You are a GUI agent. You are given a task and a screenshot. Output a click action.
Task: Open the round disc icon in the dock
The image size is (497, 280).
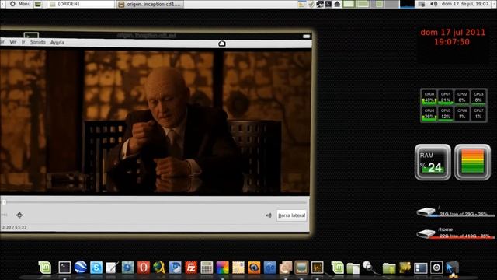[x=436, y=268]
